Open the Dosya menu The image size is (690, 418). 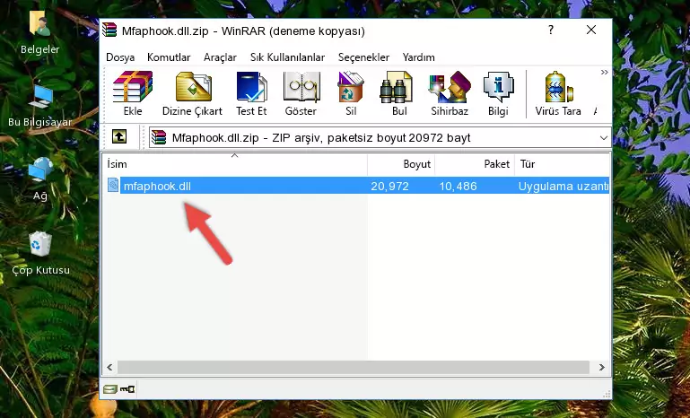point(120,57)
